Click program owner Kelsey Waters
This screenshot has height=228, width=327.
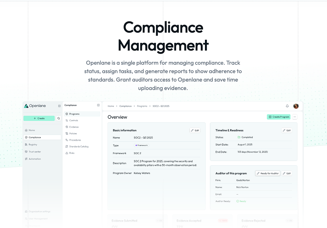[x=142, y=173]
